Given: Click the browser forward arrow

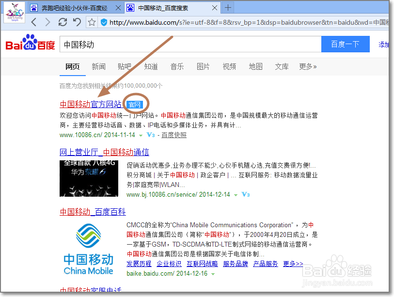Looking at the screenshot, I should click(47, 22).
